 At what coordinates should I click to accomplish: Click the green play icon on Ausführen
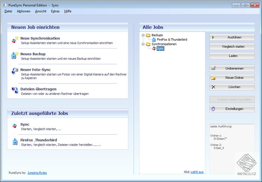[213, 37]
